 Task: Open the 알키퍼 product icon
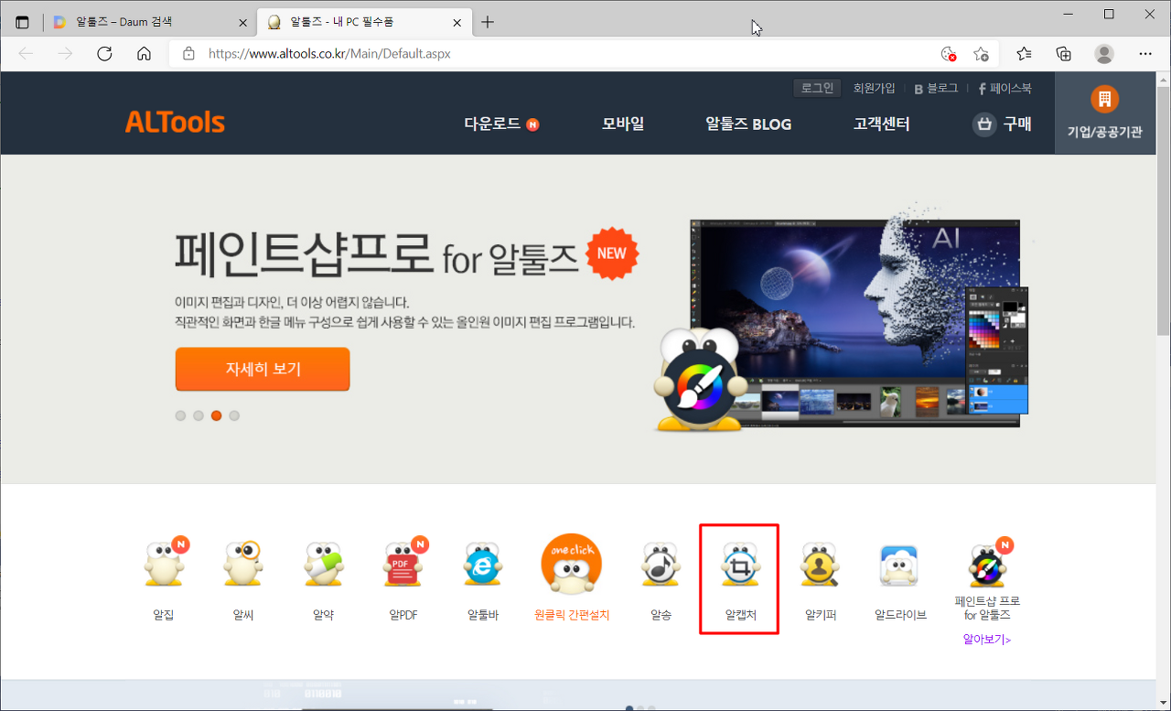point(821,566)
